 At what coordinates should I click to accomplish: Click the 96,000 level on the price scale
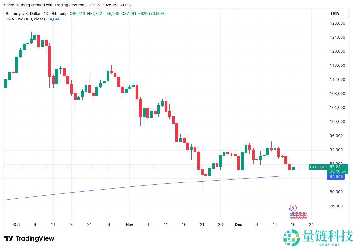336,136
